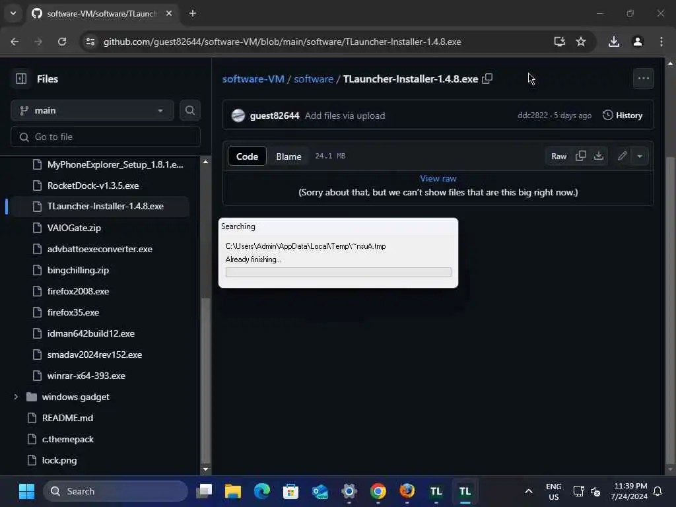Open the guest82644 avatar

pyautogui.click(x=238, y=116)
